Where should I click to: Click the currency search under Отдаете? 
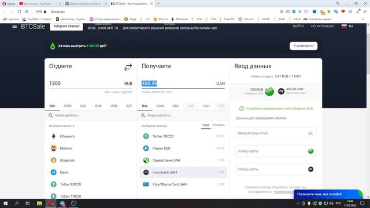tap(91, 116)
